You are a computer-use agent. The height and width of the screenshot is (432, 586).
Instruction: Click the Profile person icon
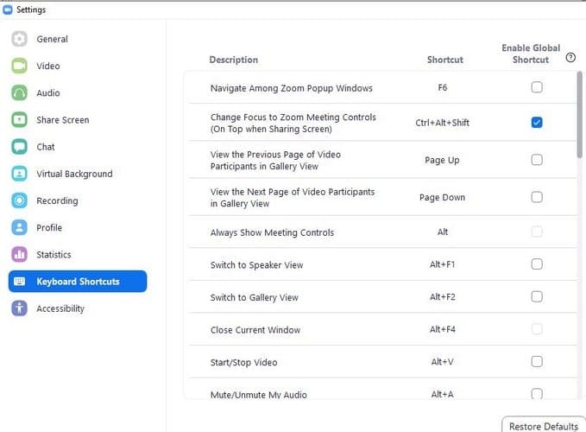pos(19,227)
